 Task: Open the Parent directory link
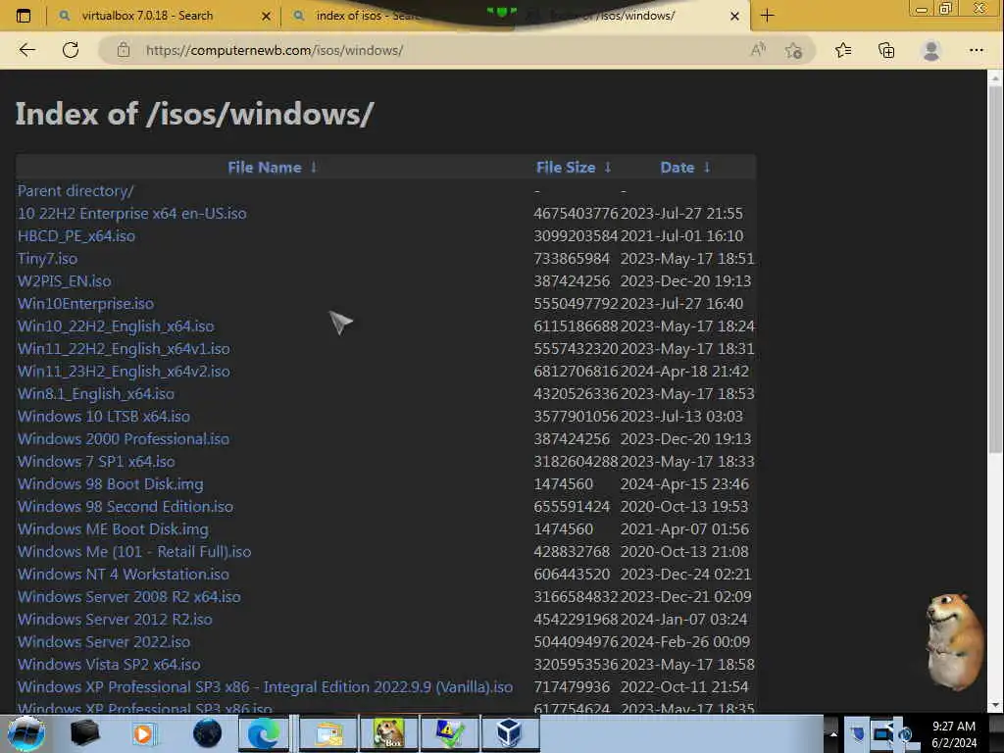pos(75,191)
